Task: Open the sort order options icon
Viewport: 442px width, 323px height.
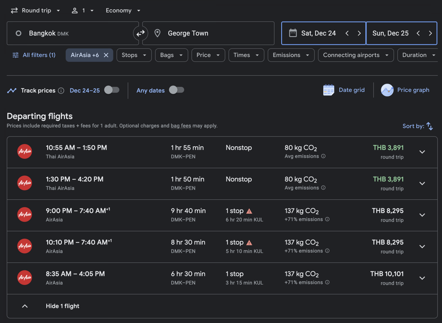Action: coord(430,126)
